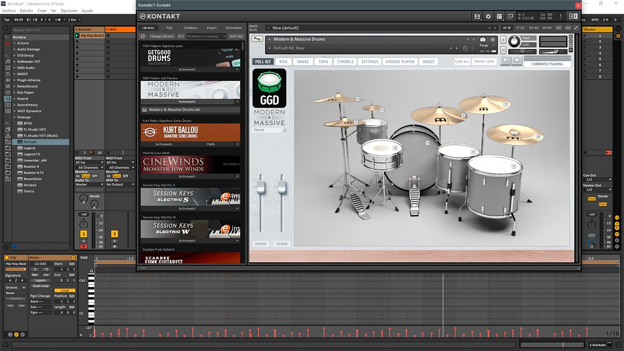
Task: Open the GROOVE PLAYER tab in GGD
Action: point(400,62)
